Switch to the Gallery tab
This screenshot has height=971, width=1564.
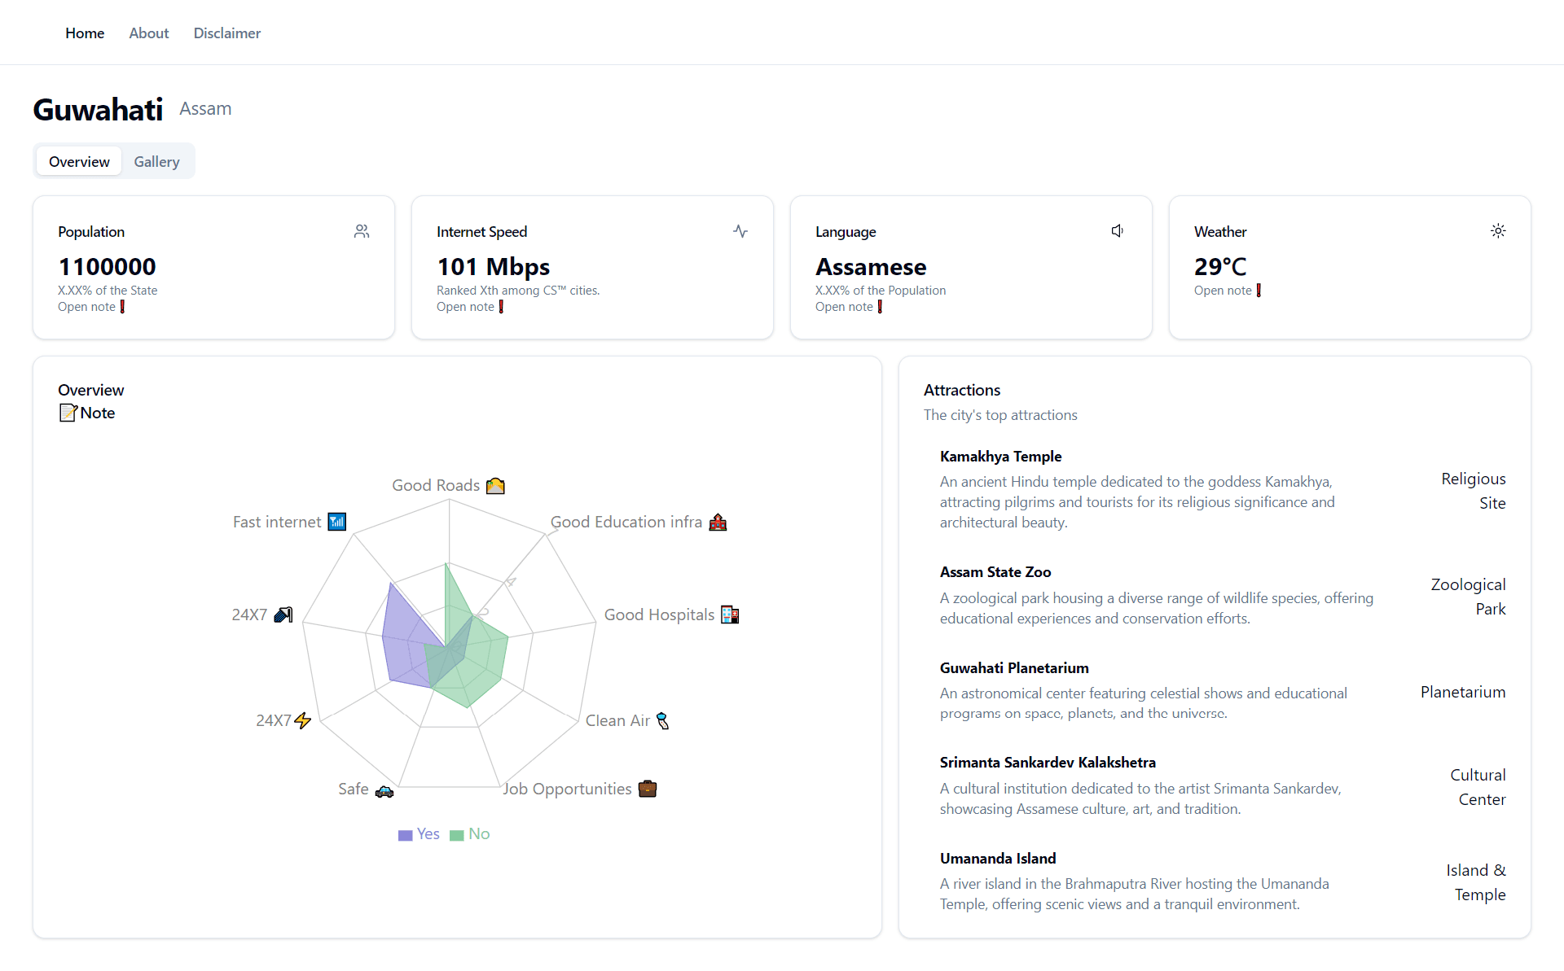click(x=156, y=161)
